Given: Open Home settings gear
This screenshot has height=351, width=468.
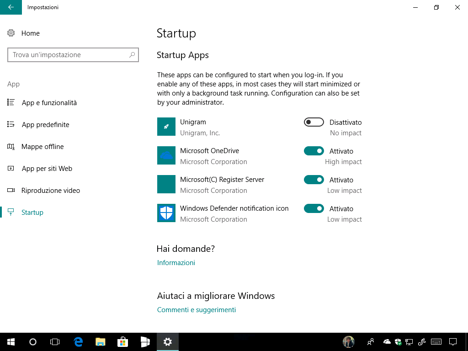Looking at the screenshot, I should [x=11, y=33].
